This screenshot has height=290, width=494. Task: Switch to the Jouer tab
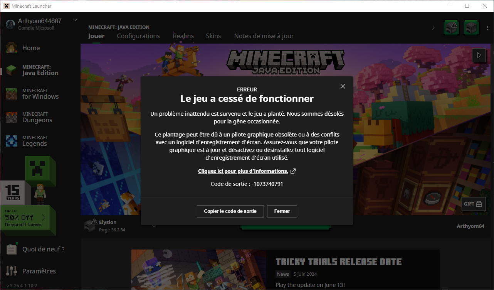click(96, 36)
